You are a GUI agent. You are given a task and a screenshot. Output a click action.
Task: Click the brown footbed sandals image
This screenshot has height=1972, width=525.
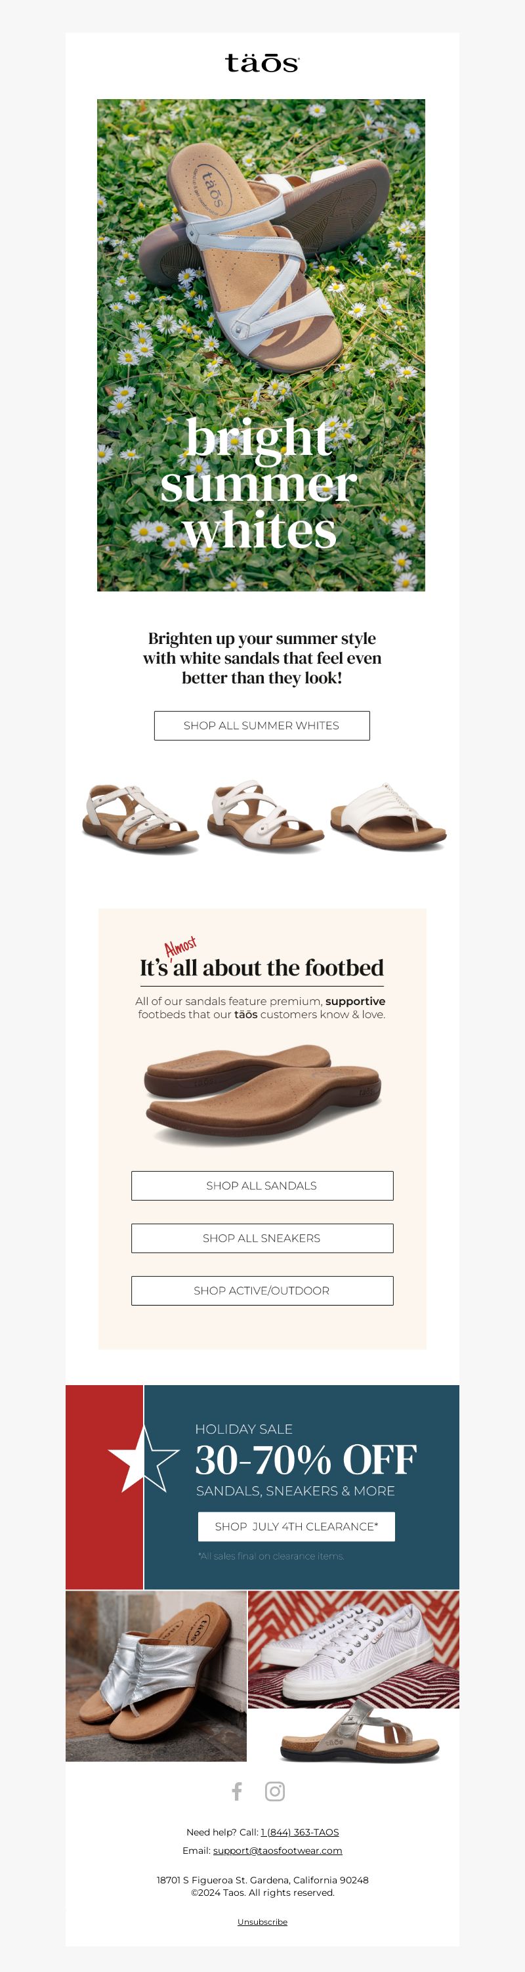(262, 1094)
